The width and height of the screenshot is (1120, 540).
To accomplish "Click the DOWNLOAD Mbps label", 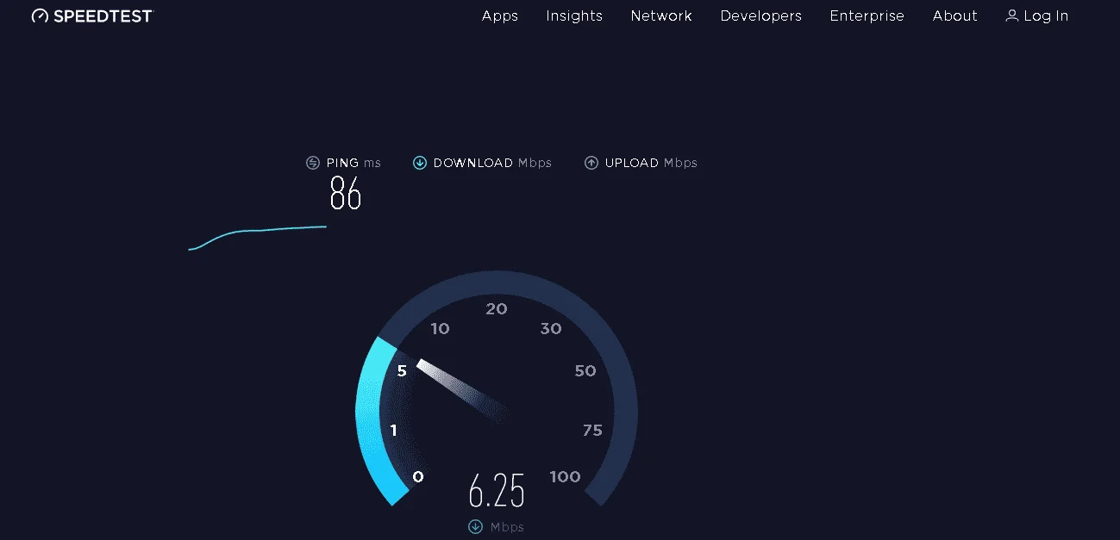I will click(492, 163).
